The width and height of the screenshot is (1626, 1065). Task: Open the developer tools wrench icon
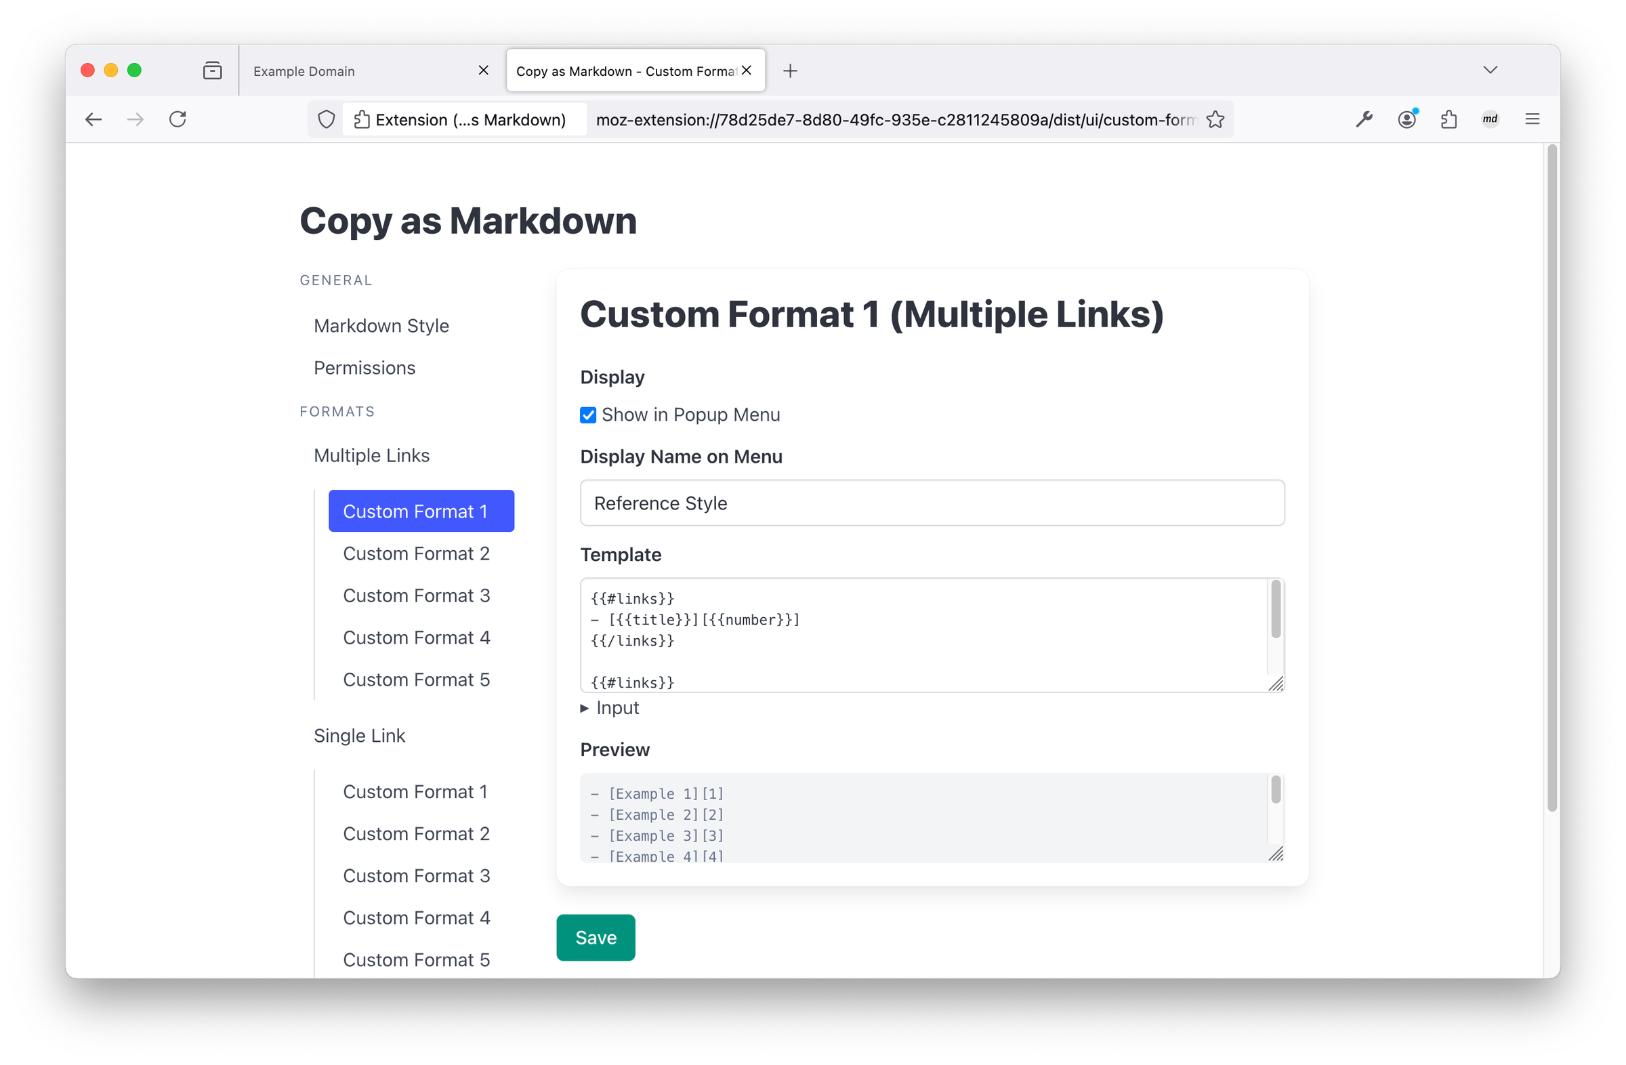click(1364, 119)
